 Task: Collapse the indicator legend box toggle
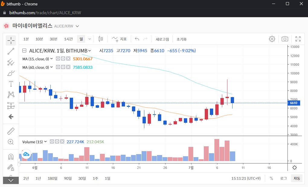(x=24, y=51)
